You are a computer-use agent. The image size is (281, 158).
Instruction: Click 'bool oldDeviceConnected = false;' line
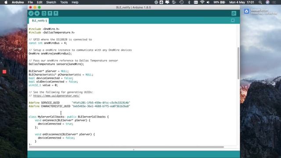click(x=53, y=82)
